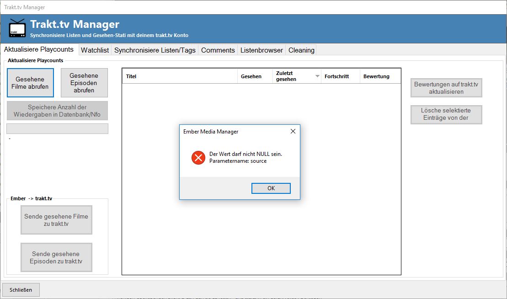Click Lösche selektierte Einträge button

446,114
